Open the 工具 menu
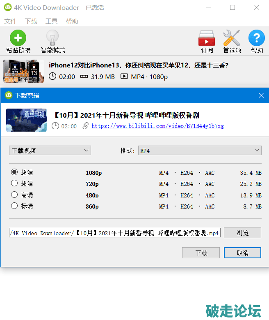 tap(51, 21)
